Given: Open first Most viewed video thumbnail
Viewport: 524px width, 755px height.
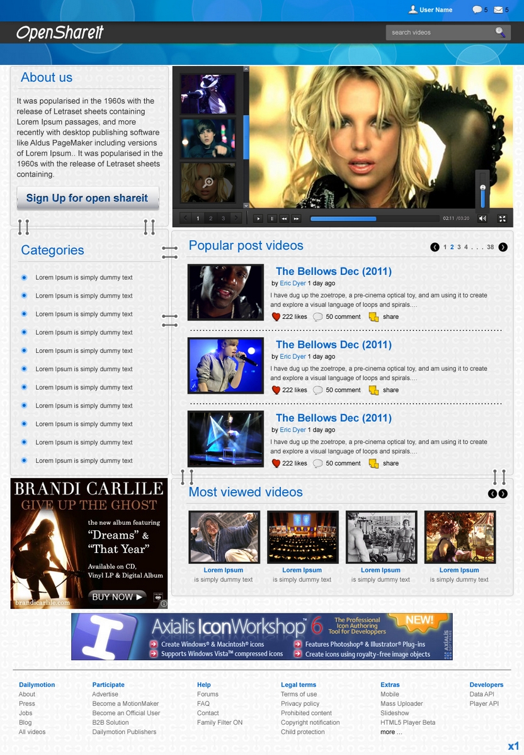Looking at the screenshot, I should (224, 537).
